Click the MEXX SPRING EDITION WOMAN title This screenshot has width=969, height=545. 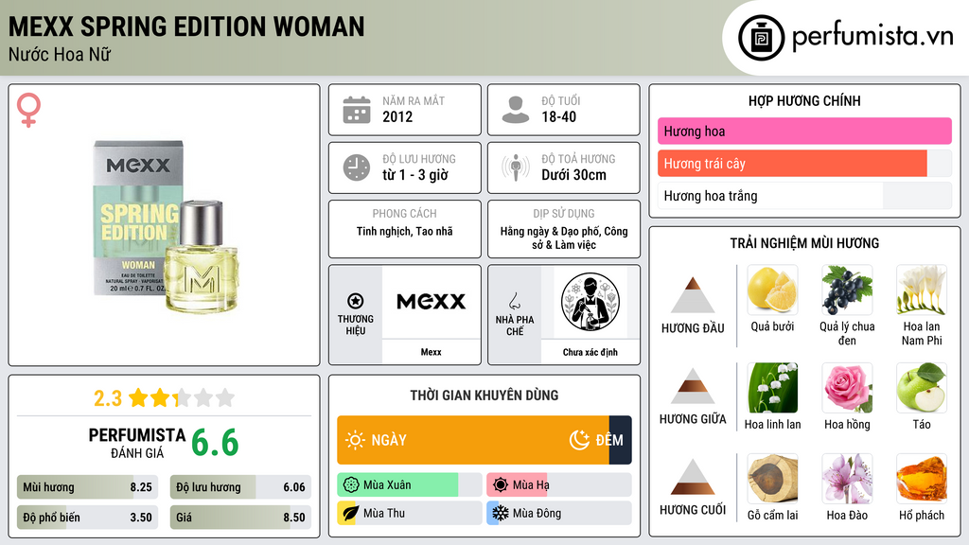186,26
